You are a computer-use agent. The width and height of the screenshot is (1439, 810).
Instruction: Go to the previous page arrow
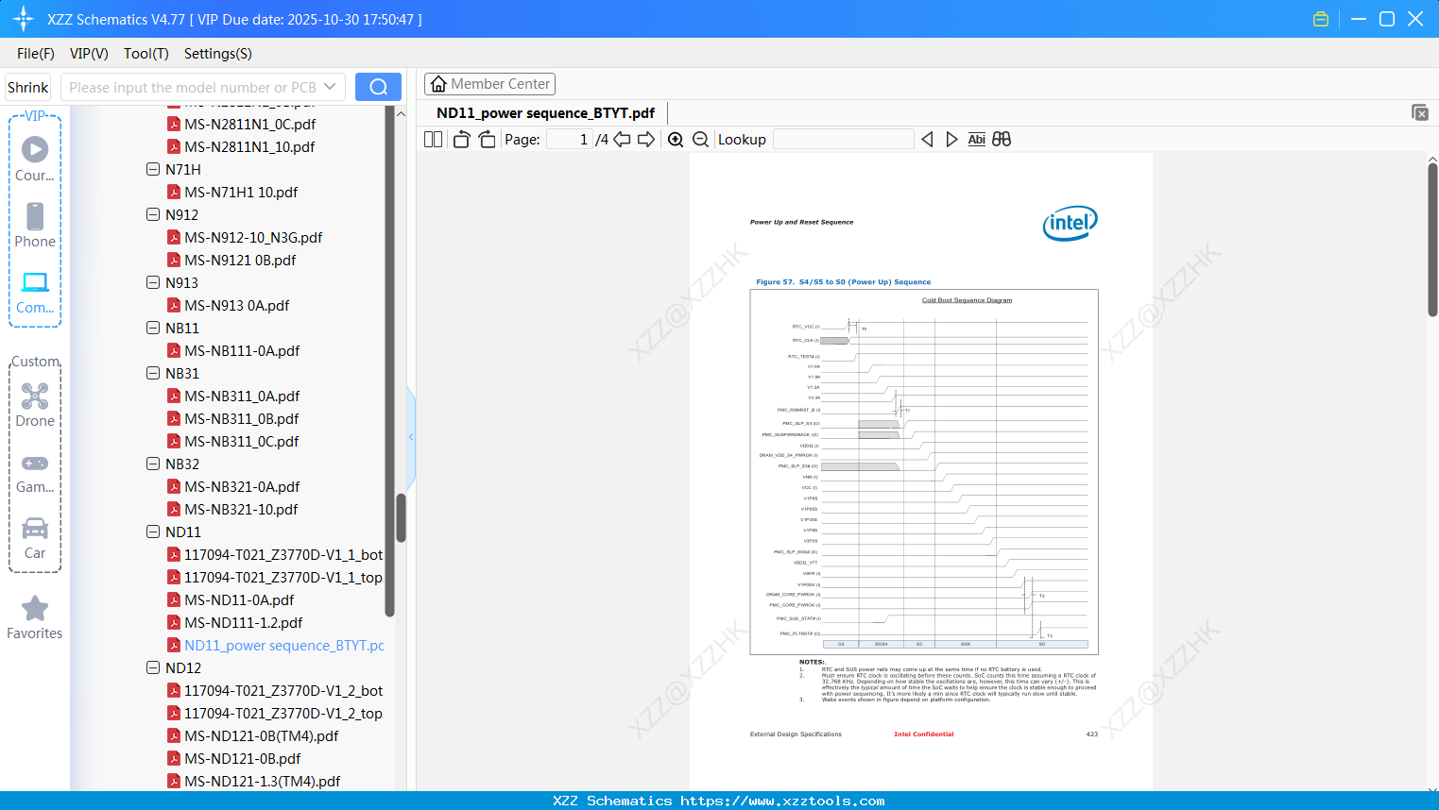click(622, 140)
